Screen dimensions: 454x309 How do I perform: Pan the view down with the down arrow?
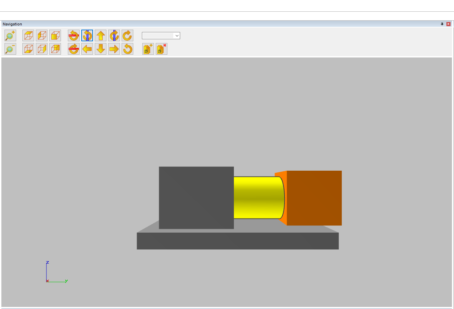click(x=101, y=49)
